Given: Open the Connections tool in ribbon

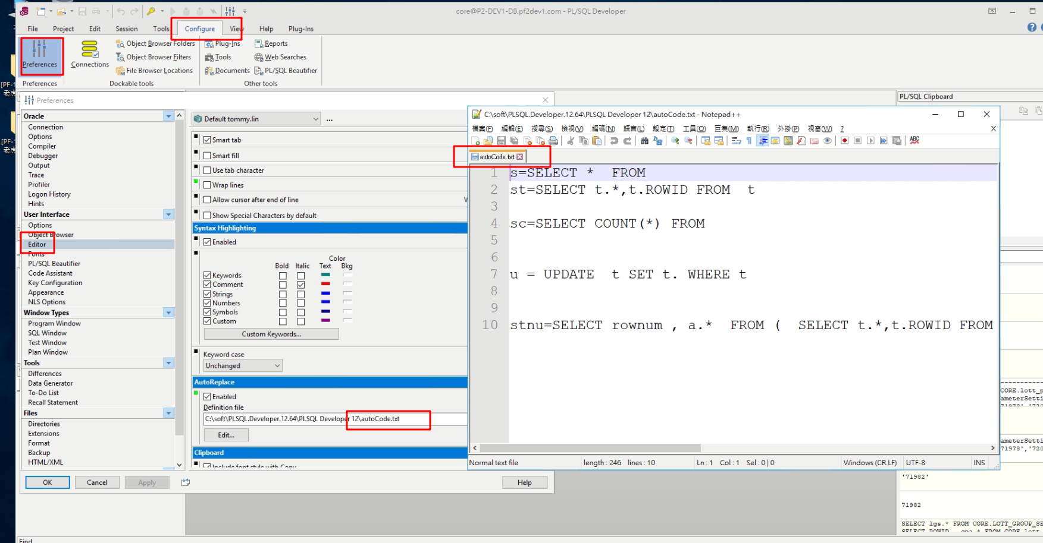Looking at the screenshot, I should (x=90, y=55).
